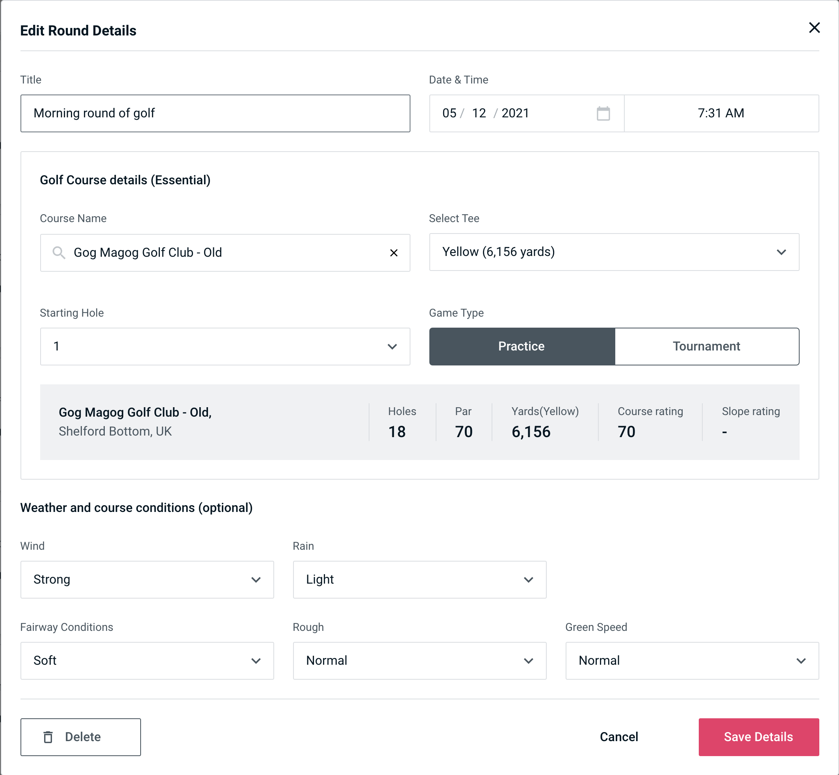Click the search icon in Course Name field
The height and width of the screenshot is (775, 839).
coord(59,253)
